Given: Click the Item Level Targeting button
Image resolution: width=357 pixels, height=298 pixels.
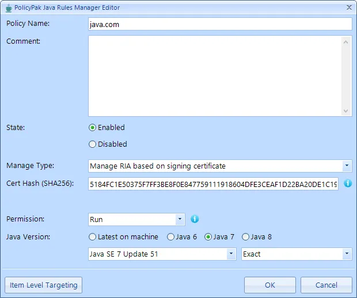Looking at the screenshot, I should [x=44, y=285].
